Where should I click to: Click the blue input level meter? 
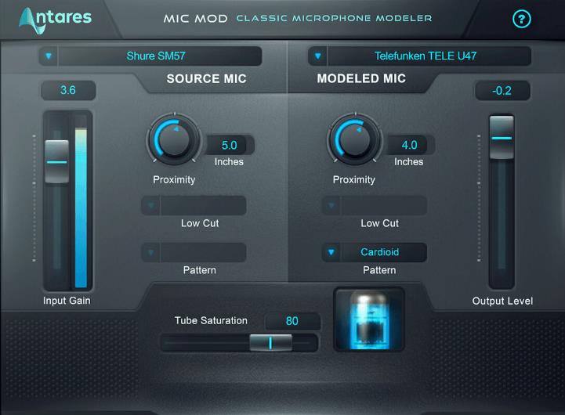pos(81,207)
